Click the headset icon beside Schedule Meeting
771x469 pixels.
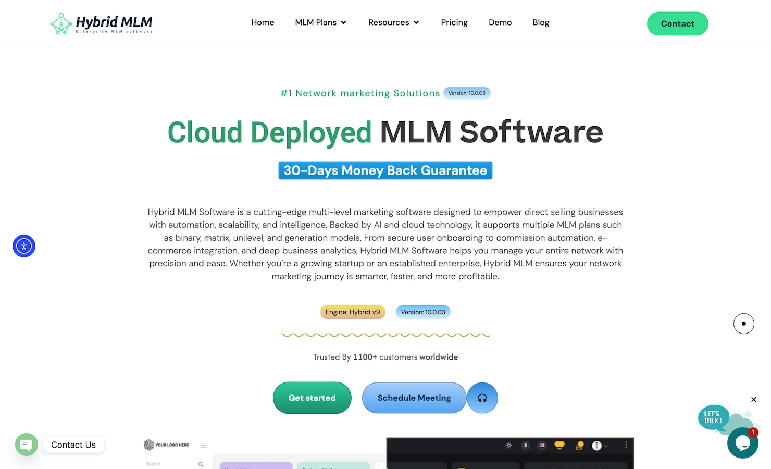[x=482, y=398]
